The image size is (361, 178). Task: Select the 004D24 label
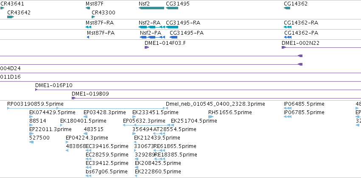pos(10,68)
